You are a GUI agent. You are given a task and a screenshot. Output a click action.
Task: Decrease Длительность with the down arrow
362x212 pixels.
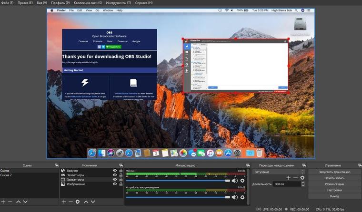pos(303,185)
